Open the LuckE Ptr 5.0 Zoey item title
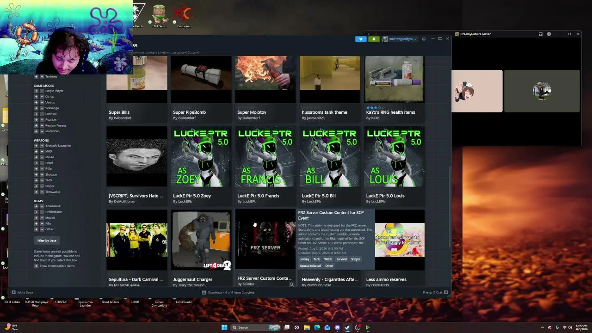Screen dimensions: 592x333 192,196
